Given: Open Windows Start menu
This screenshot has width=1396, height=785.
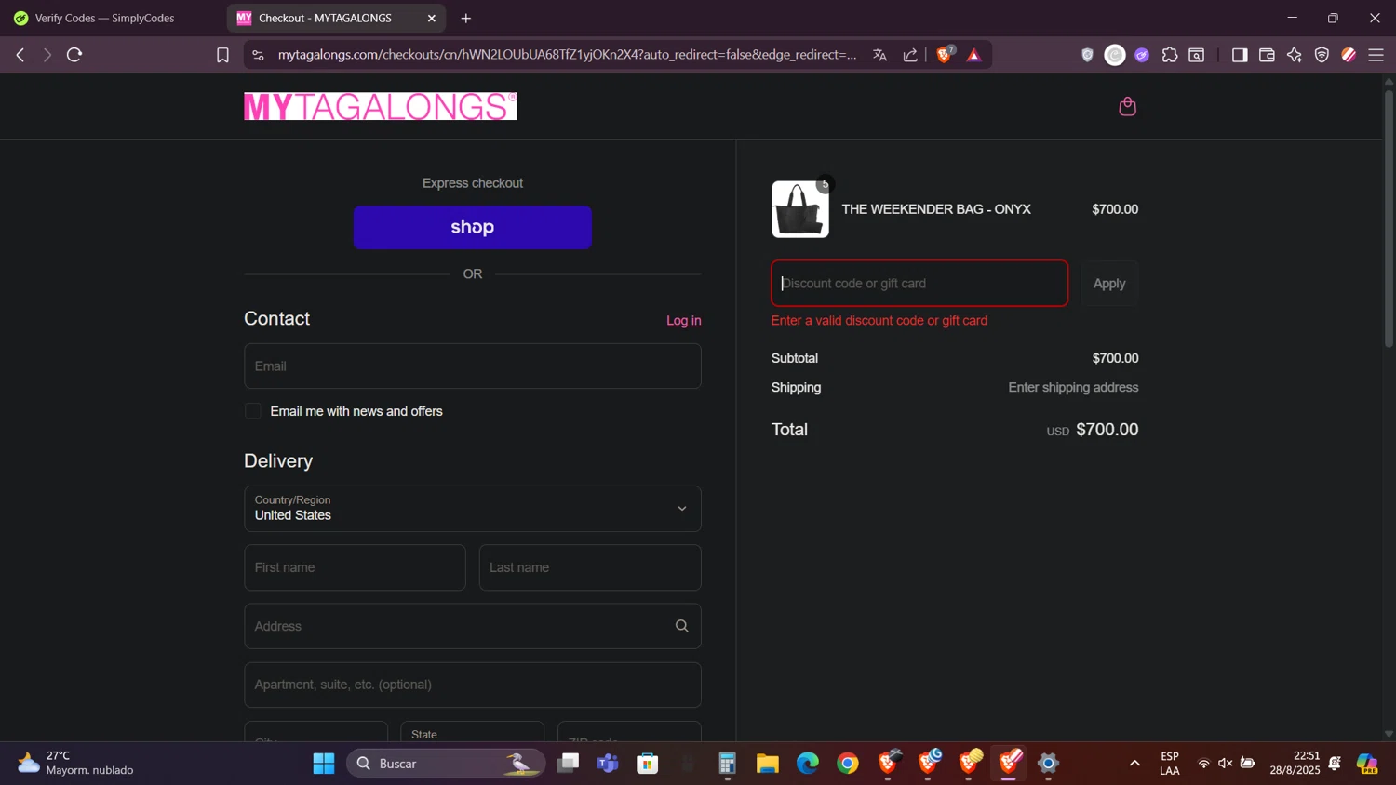Looking at the screenshot, I should [324, 764].
